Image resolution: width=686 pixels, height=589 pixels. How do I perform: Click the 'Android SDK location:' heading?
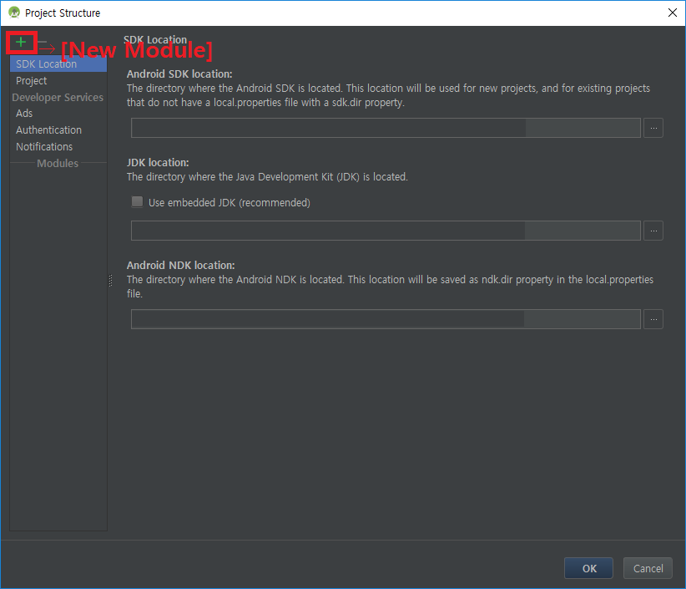coord(179,74)
